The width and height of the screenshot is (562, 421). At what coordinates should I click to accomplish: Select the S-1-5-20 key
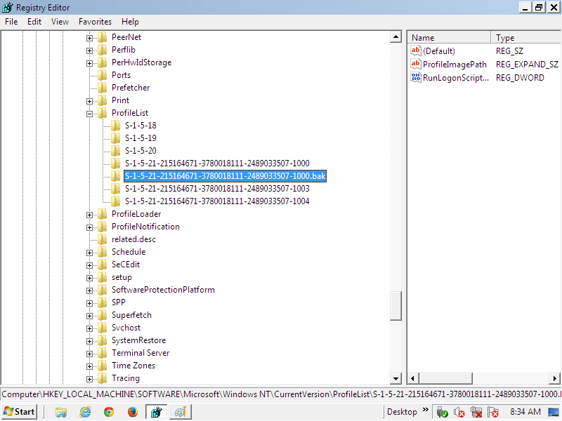click(x=140, y=151)
